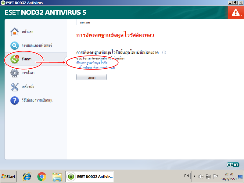This screenshot has height=183, width=244.
Task: Open การสแกนคอมพิวเตอร์ menu label
Action: tap(37, 45)
